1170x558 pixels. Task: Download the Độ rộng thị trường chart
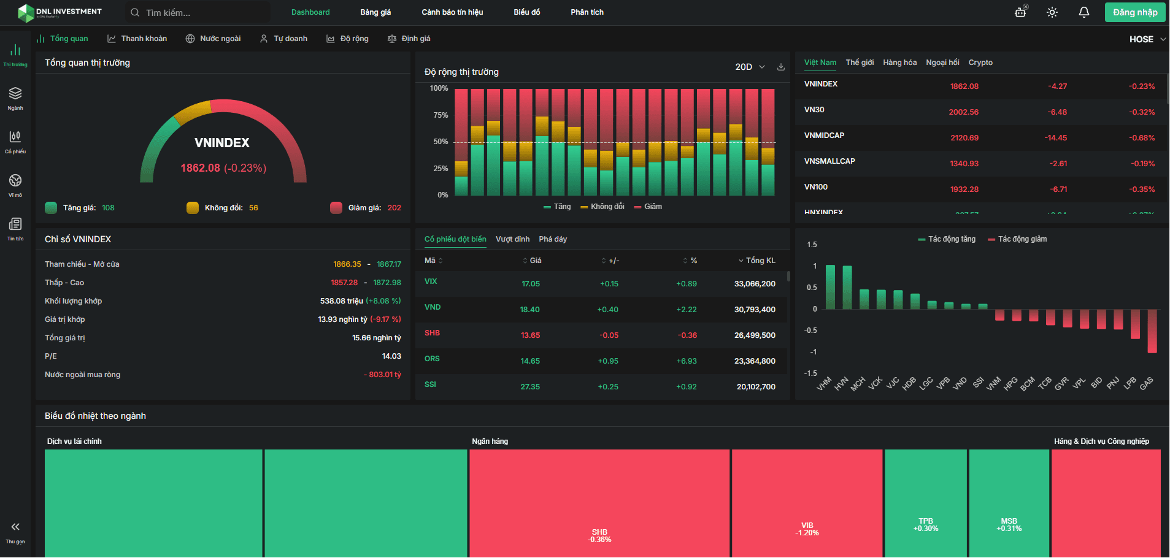(x=781, y=67)
